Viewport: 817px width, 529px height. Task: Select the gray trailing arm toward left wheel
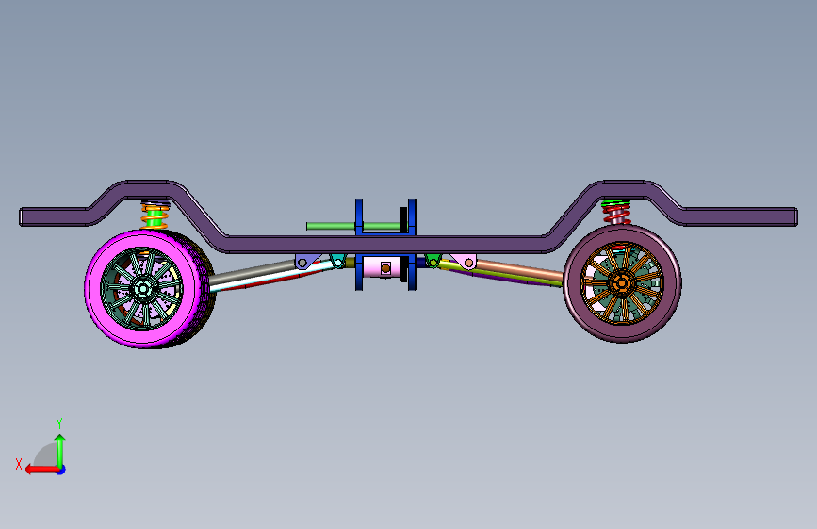pyautogui.click(x=252, y=273)
